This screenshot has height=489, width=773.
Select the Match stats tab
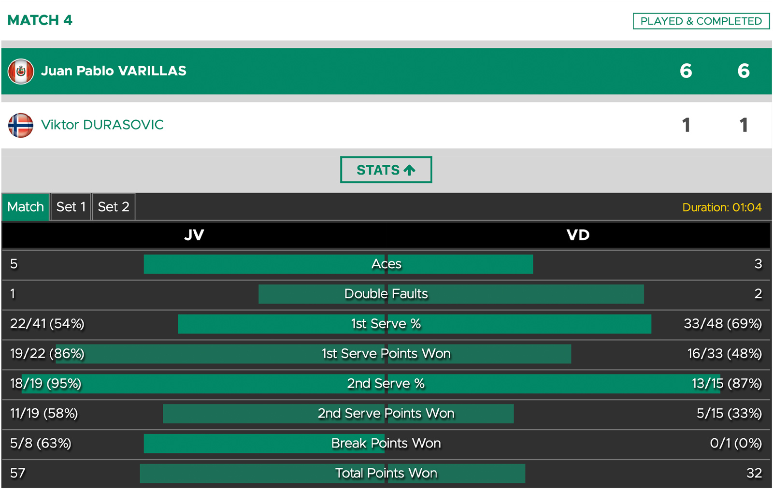click(x=26, y=207)
